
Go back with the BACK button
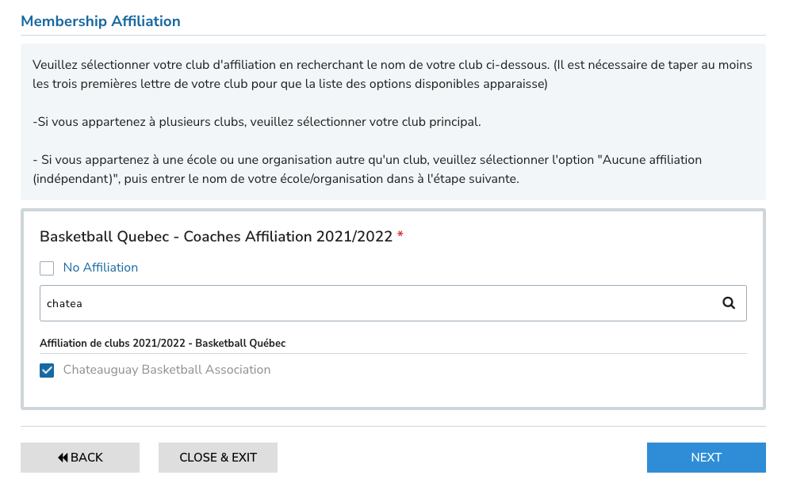[80, 458]
